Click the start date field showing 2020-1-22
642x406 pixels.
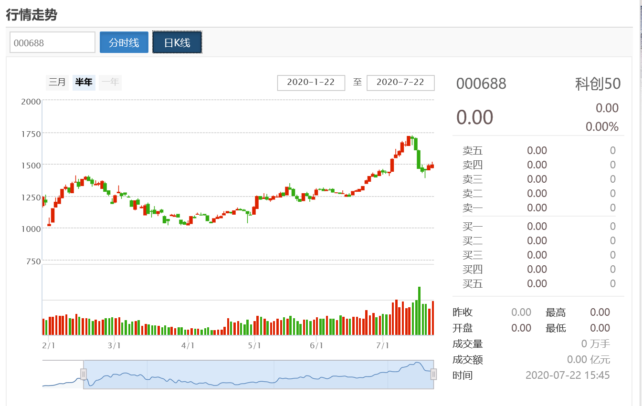point(311,83)
